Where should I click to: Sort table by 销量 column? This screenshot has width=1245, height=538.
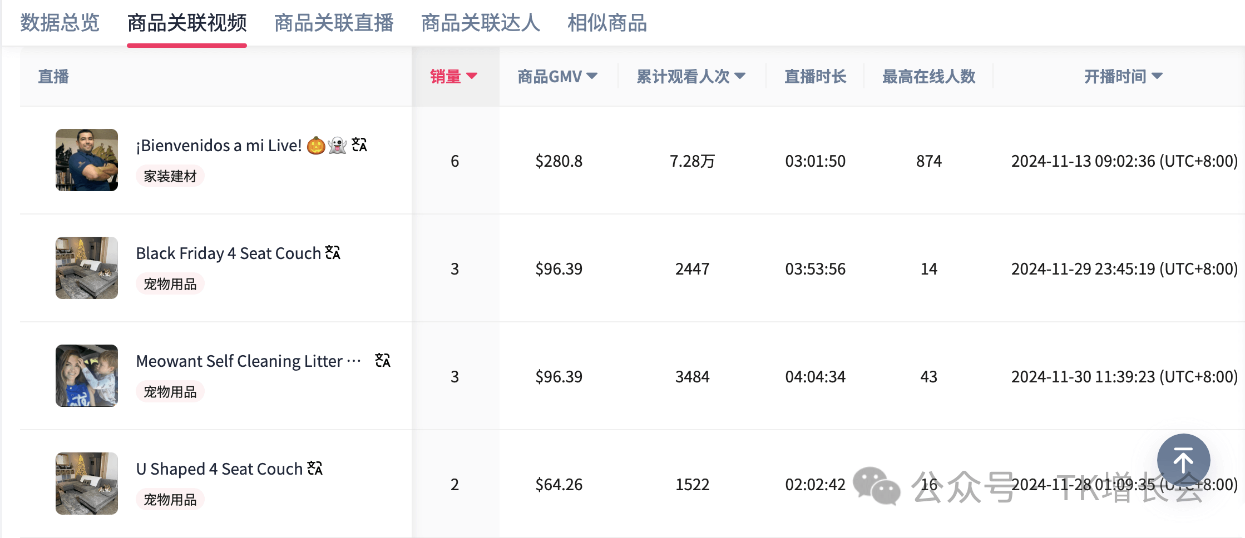point(453,76)
